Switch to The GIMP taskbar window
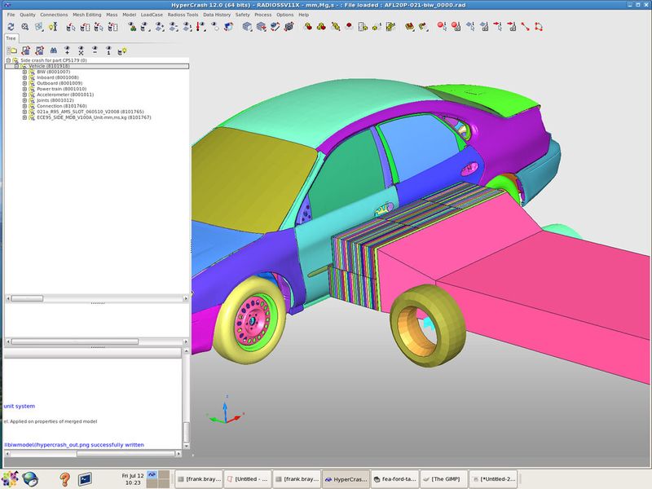Viewport: 652px width, 489px height. [x=447, y=478]
